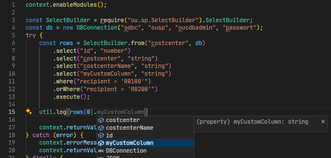The height and width of the screenshot is (158, 331).
Task: Click the abc icon beside DBConnection suggestion
Action: pos(101,151)
